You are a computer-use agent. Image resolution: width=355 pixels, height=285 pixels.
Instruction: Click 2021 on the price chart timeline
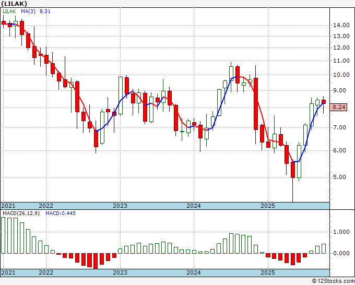point(8,206)
